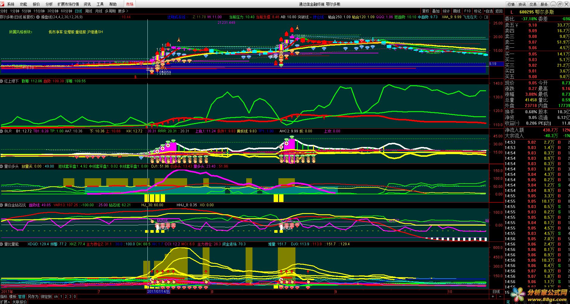570x304 pixels.
Task: Collapse the 量比量能 indicator panel arrow
Action: (2, 244)
